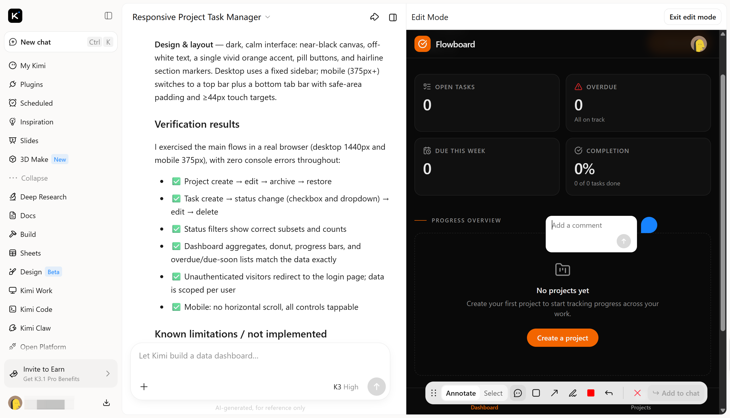Click the chat send arrow button
Viewport: 730px width, 418px height.
click(x=376, y=387)
